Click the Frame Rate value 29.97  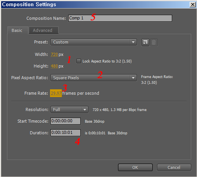[56, 93]
